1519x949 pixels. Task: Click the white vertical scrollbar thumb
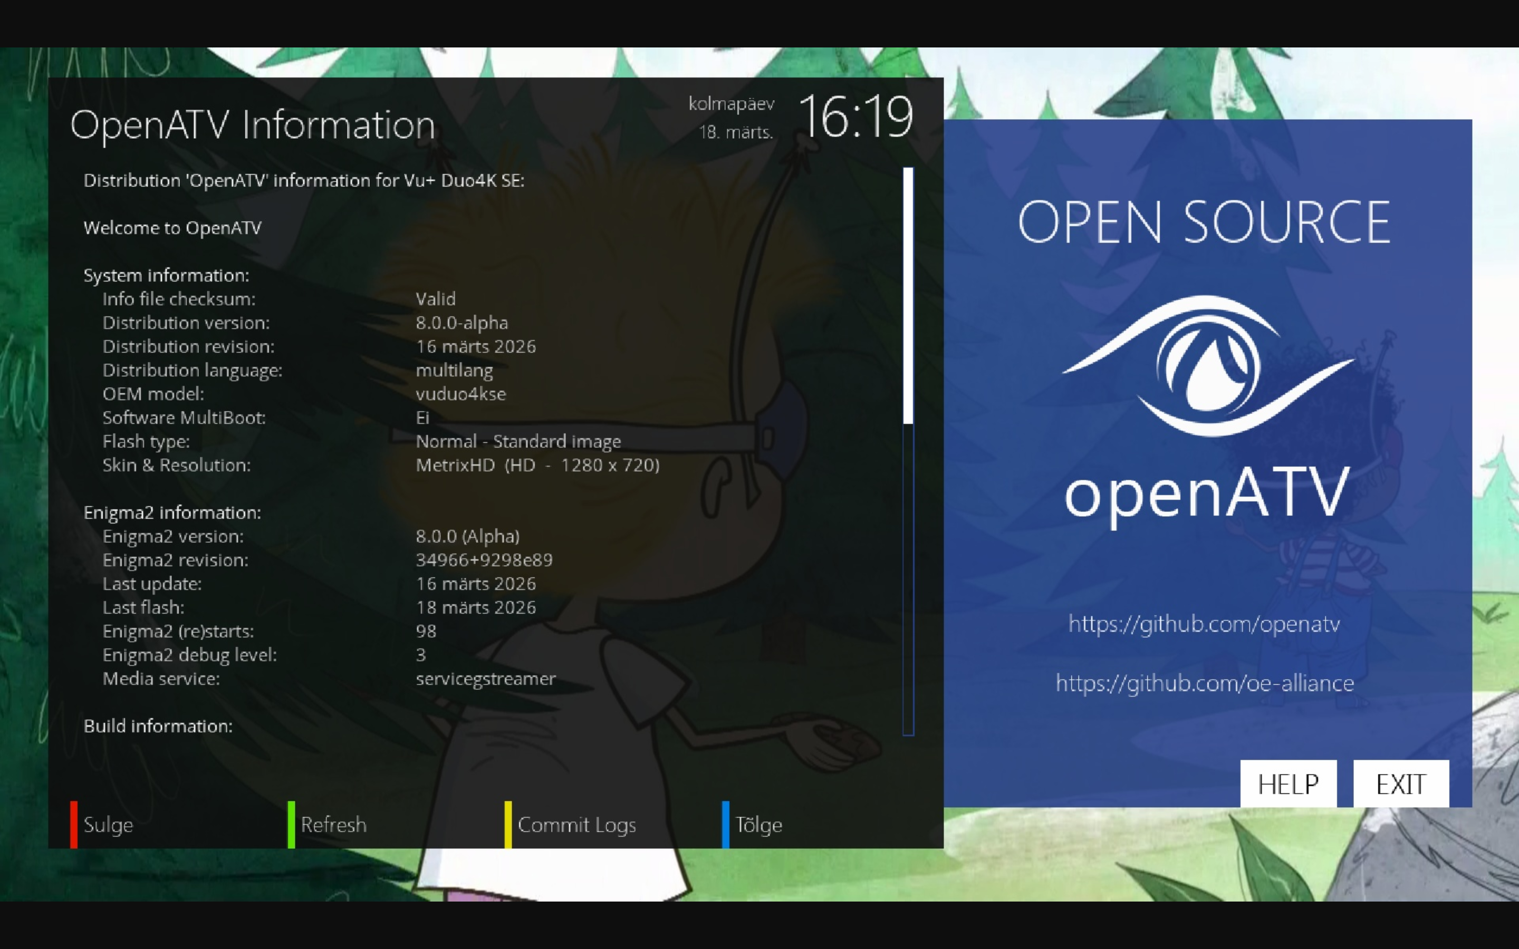pos(908,295)
